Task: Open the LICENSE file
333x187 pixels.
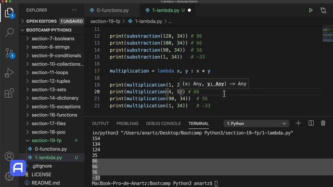Action: pos(42,175)
